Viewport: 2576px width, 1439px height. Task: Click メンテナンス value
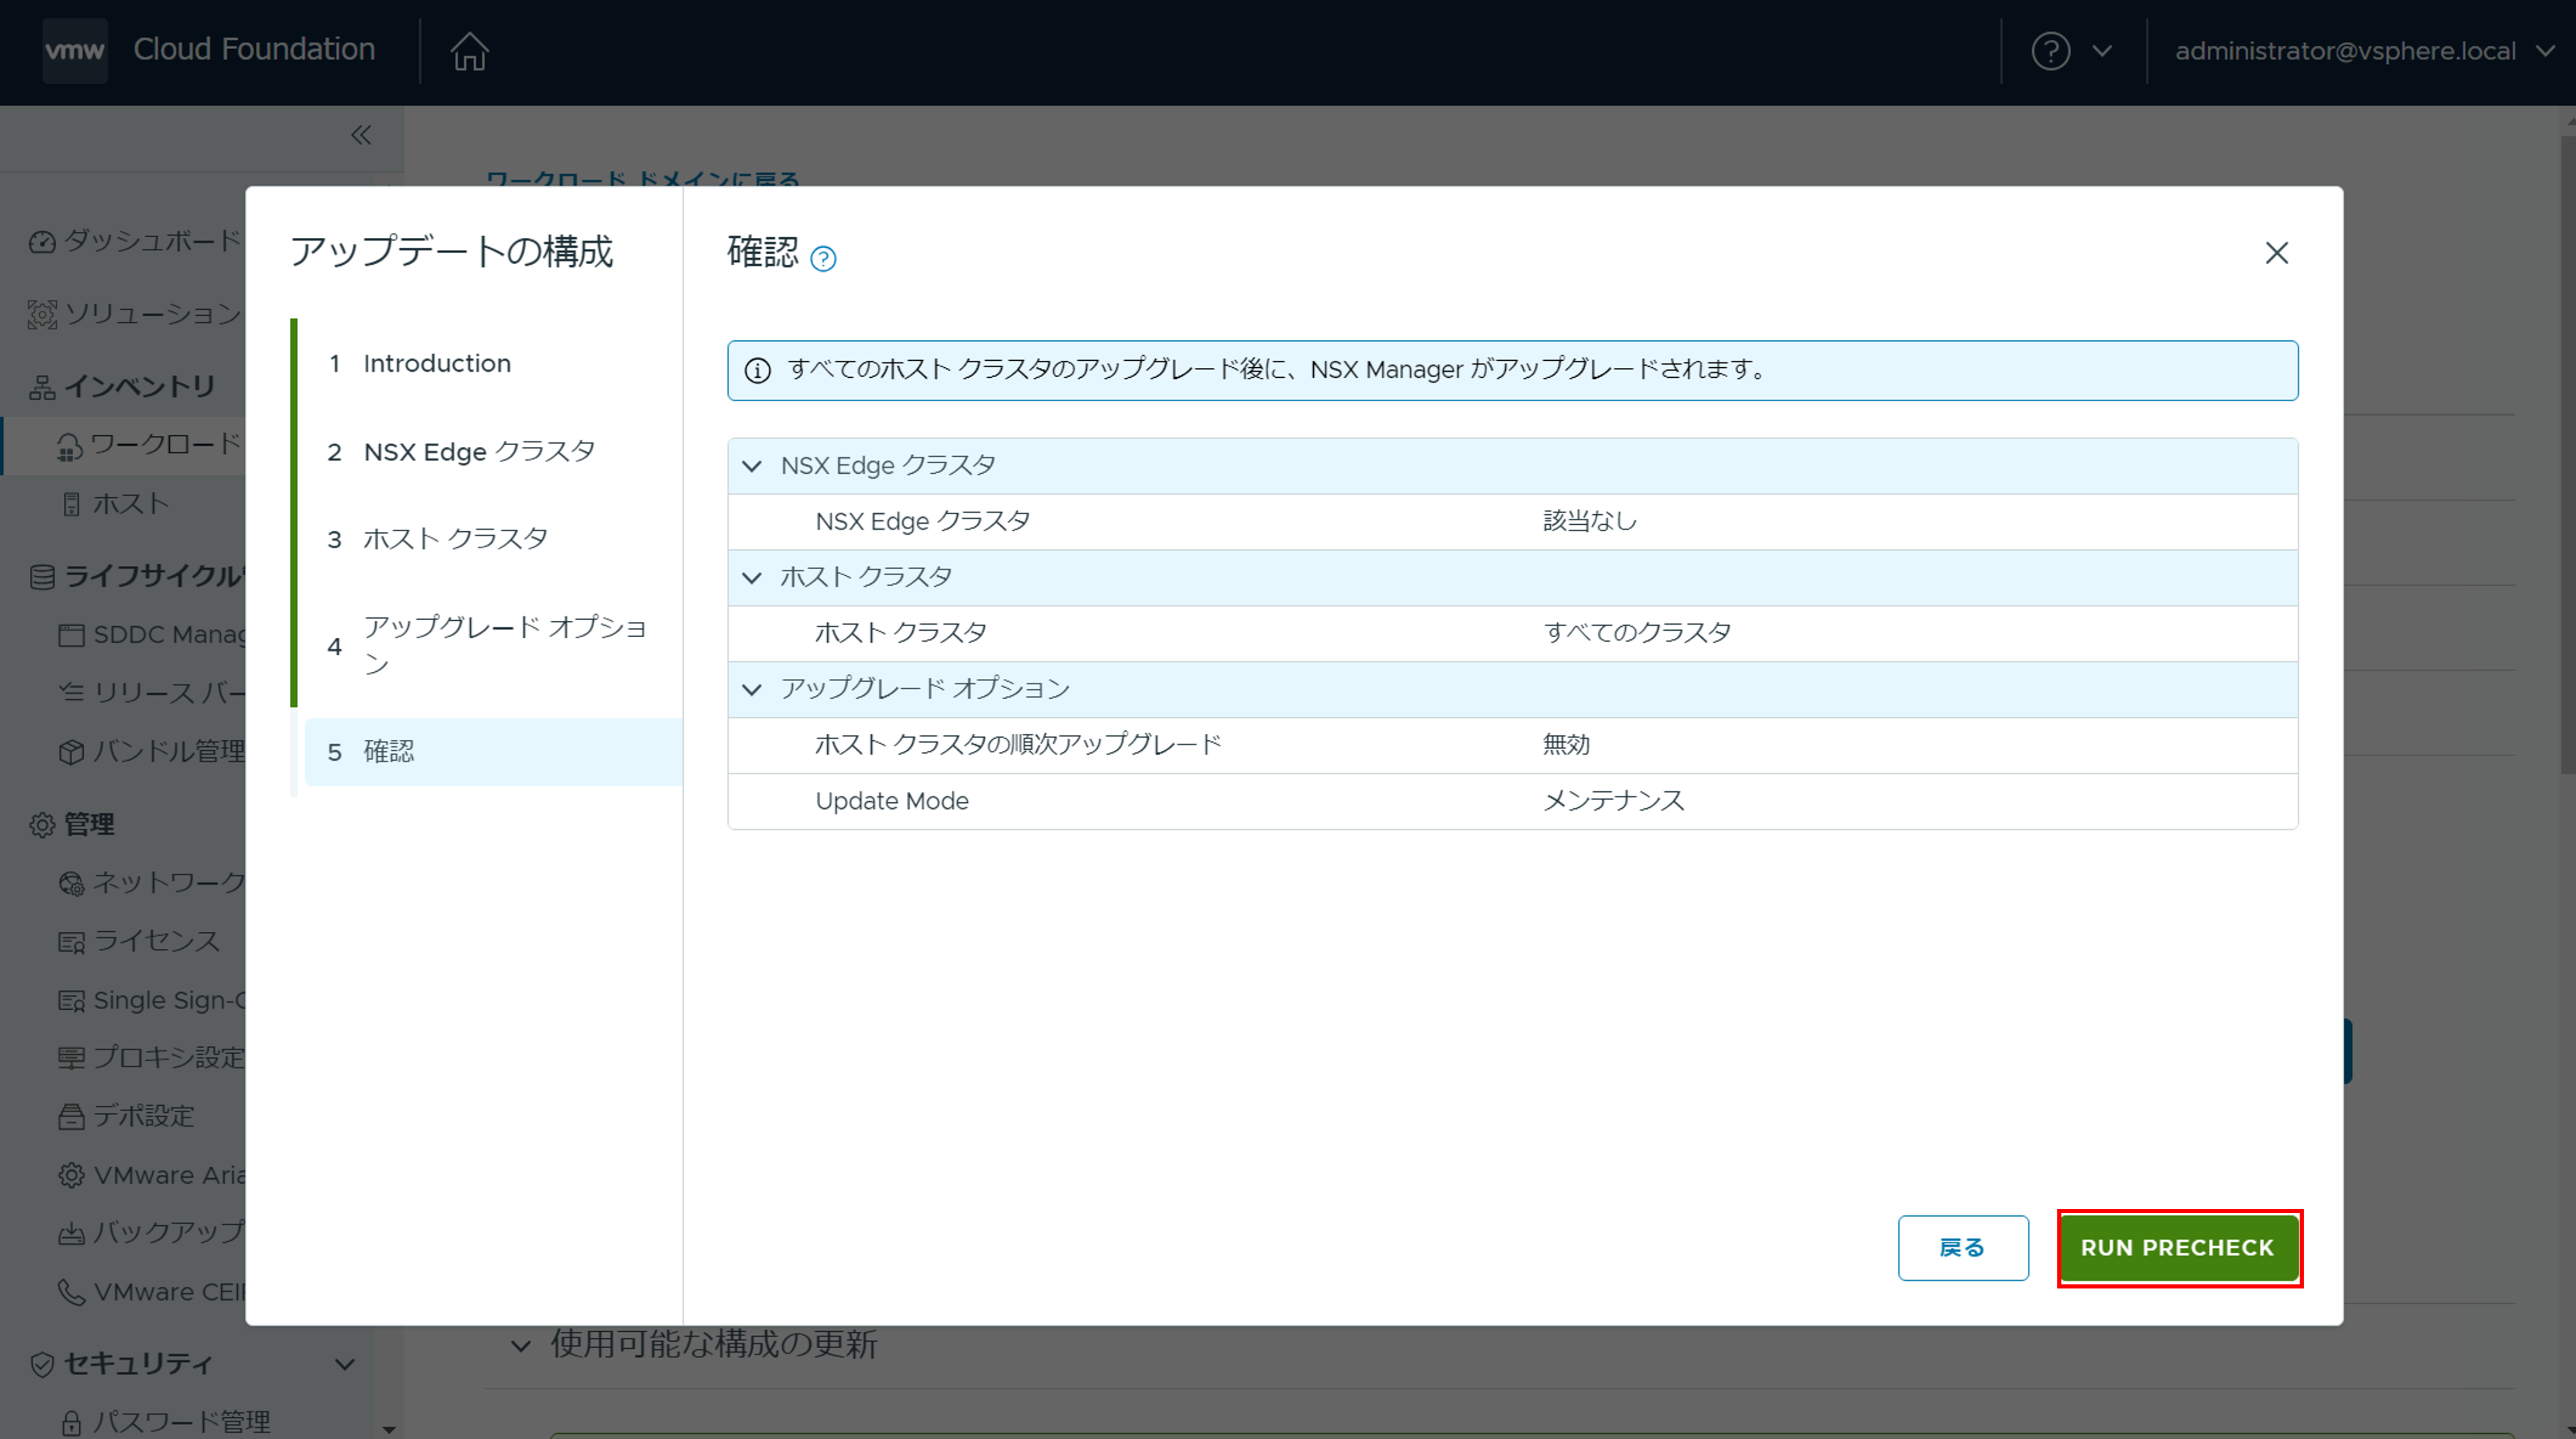click(x=1613, y=801)
